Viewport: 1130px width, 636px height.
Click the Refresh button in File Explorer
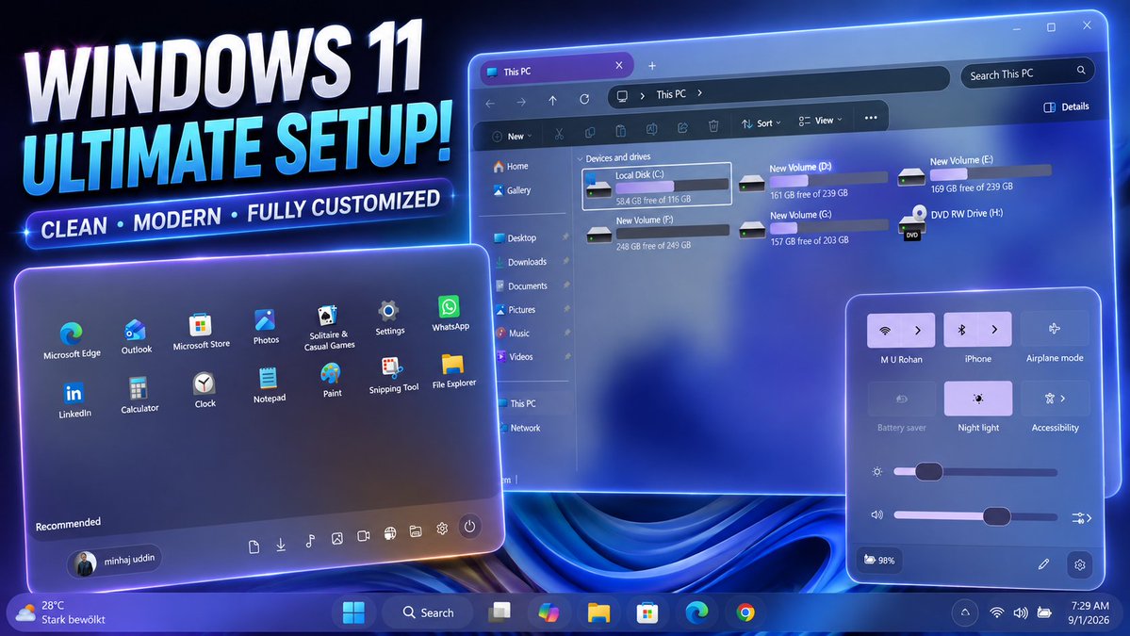click(x=584, y=99)
